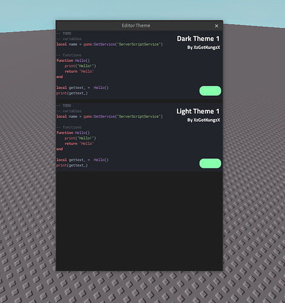Click the Editor Theme title bar text
Image resolution: width=285 pixels, height=303 pixels.
136,25
